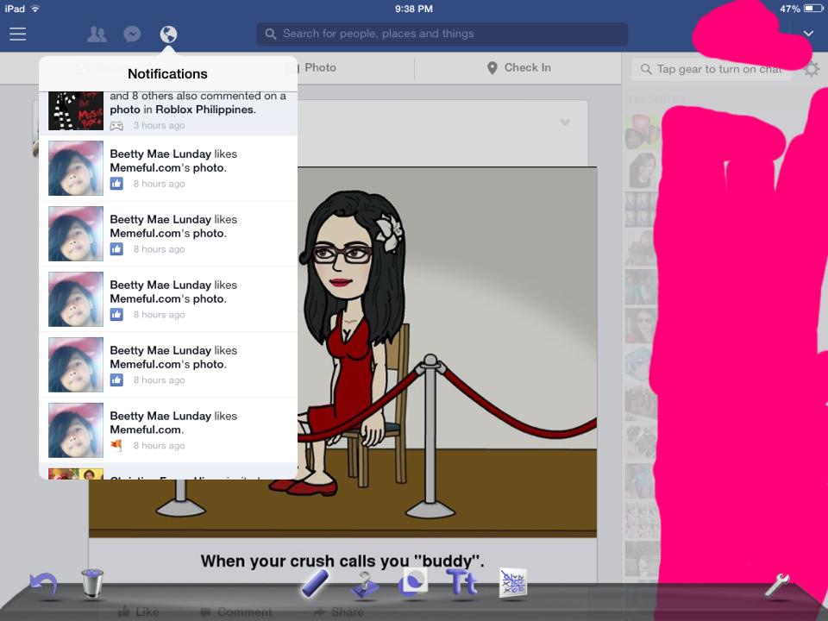Tap the globe notifications icon
Viewport: 828px width, 621px height.
point(168,34)
